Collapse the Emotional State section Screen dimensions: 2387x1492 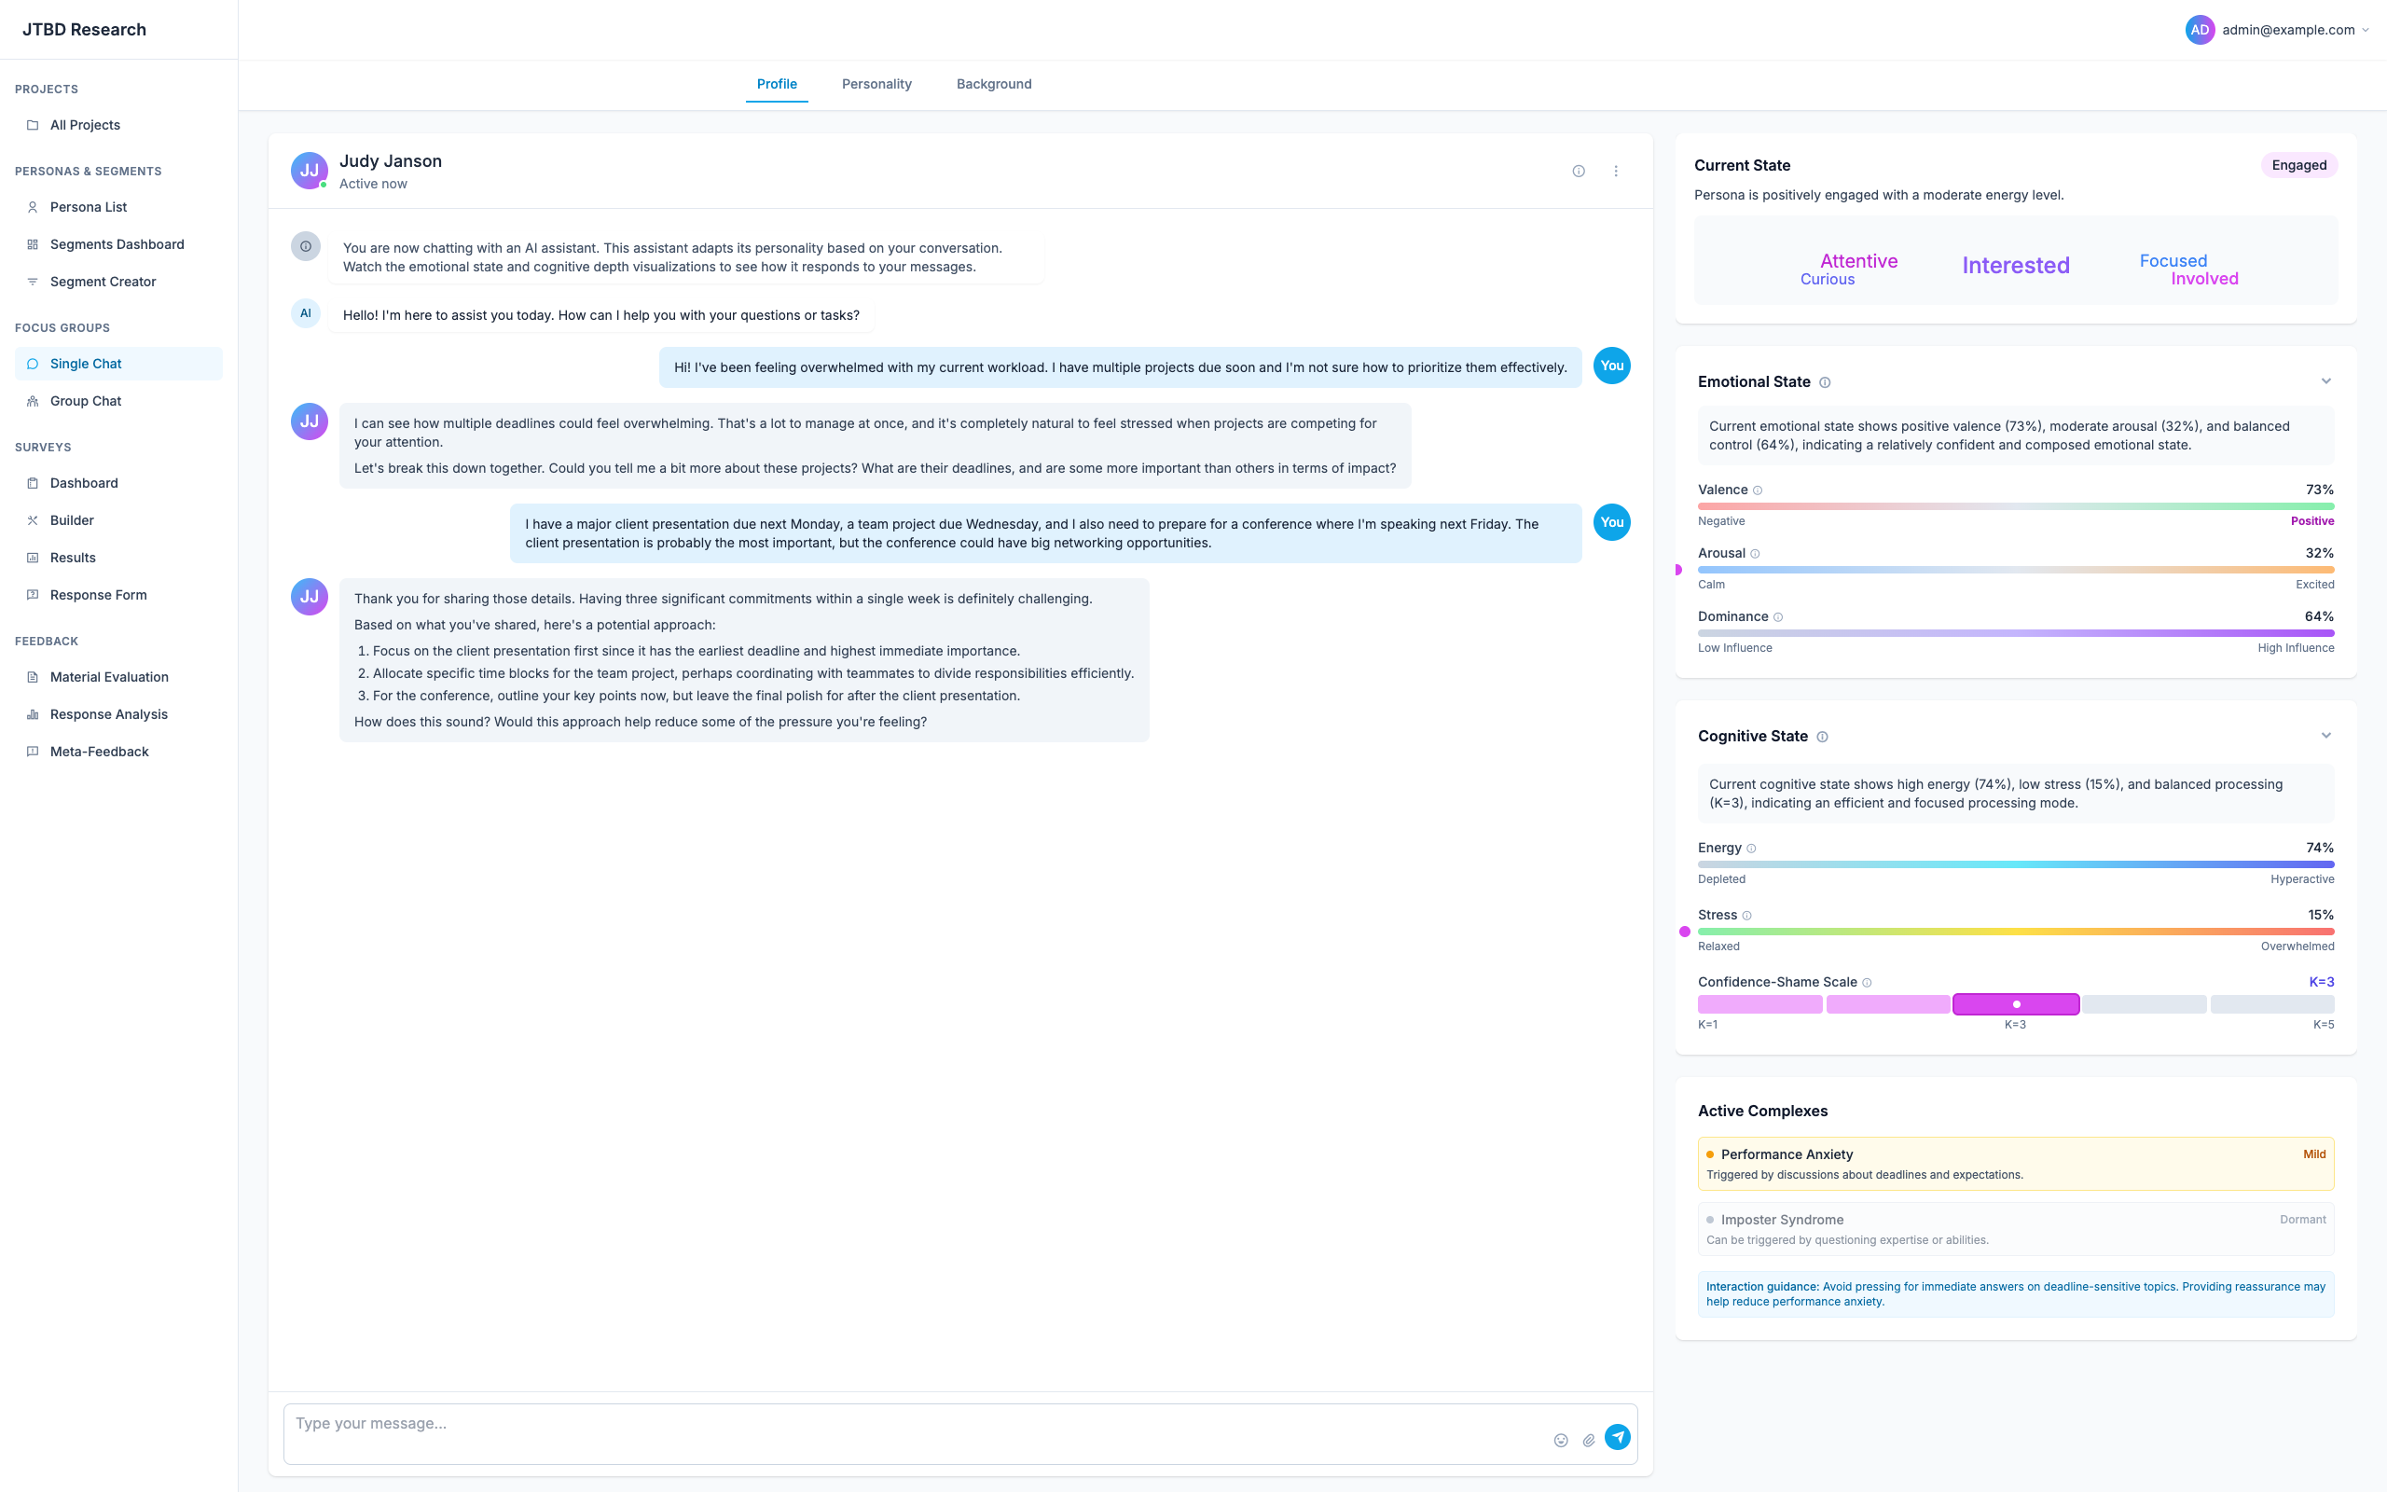(x=2325, y=380)
